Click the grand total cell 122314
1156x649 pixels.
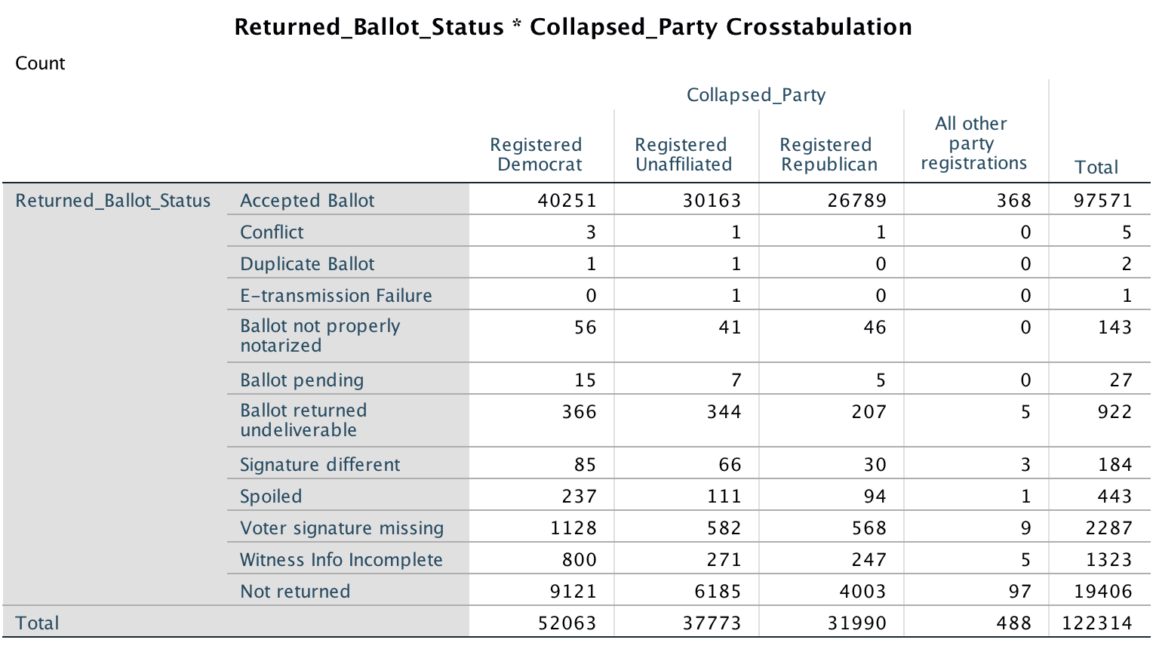click(x=1096, y=623)
